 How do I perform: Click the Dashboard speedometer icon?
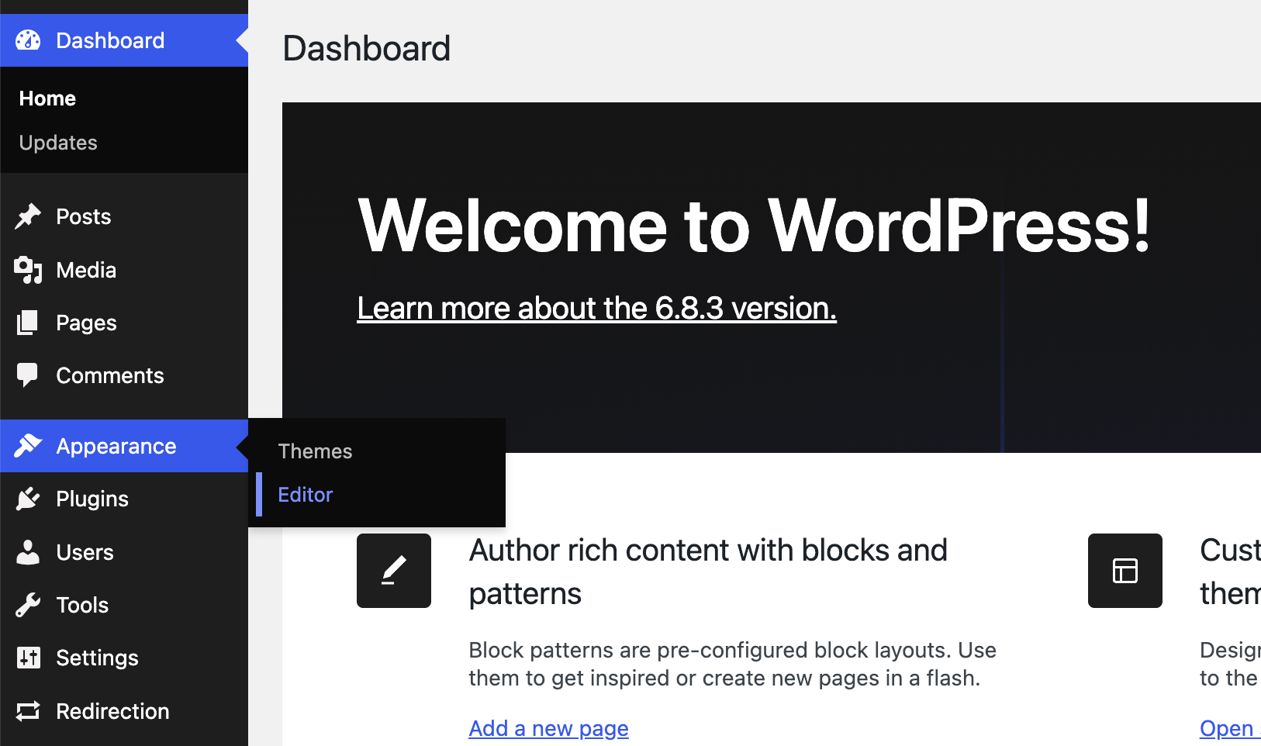pyautogui.click(x=29, y=40)
